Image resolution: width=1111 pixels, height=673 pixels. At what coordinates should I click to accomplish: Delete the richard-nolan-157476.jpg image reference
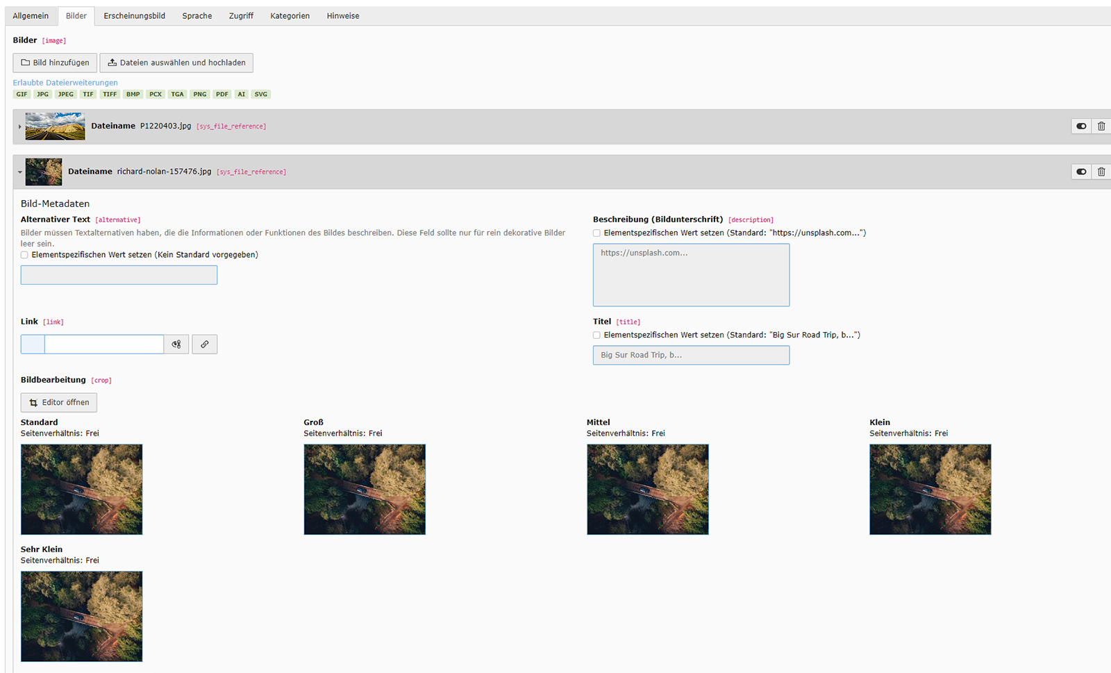(x=1101, y=172)
